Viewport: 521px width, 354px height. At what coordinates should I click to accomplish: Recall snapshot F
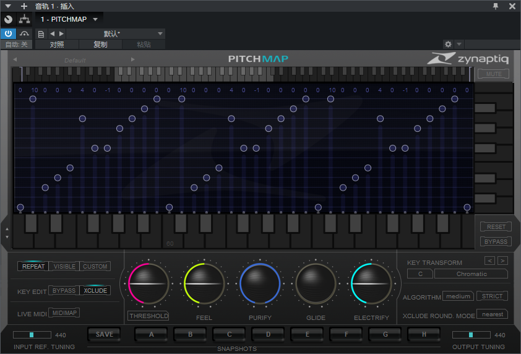[x=347, y=334]
